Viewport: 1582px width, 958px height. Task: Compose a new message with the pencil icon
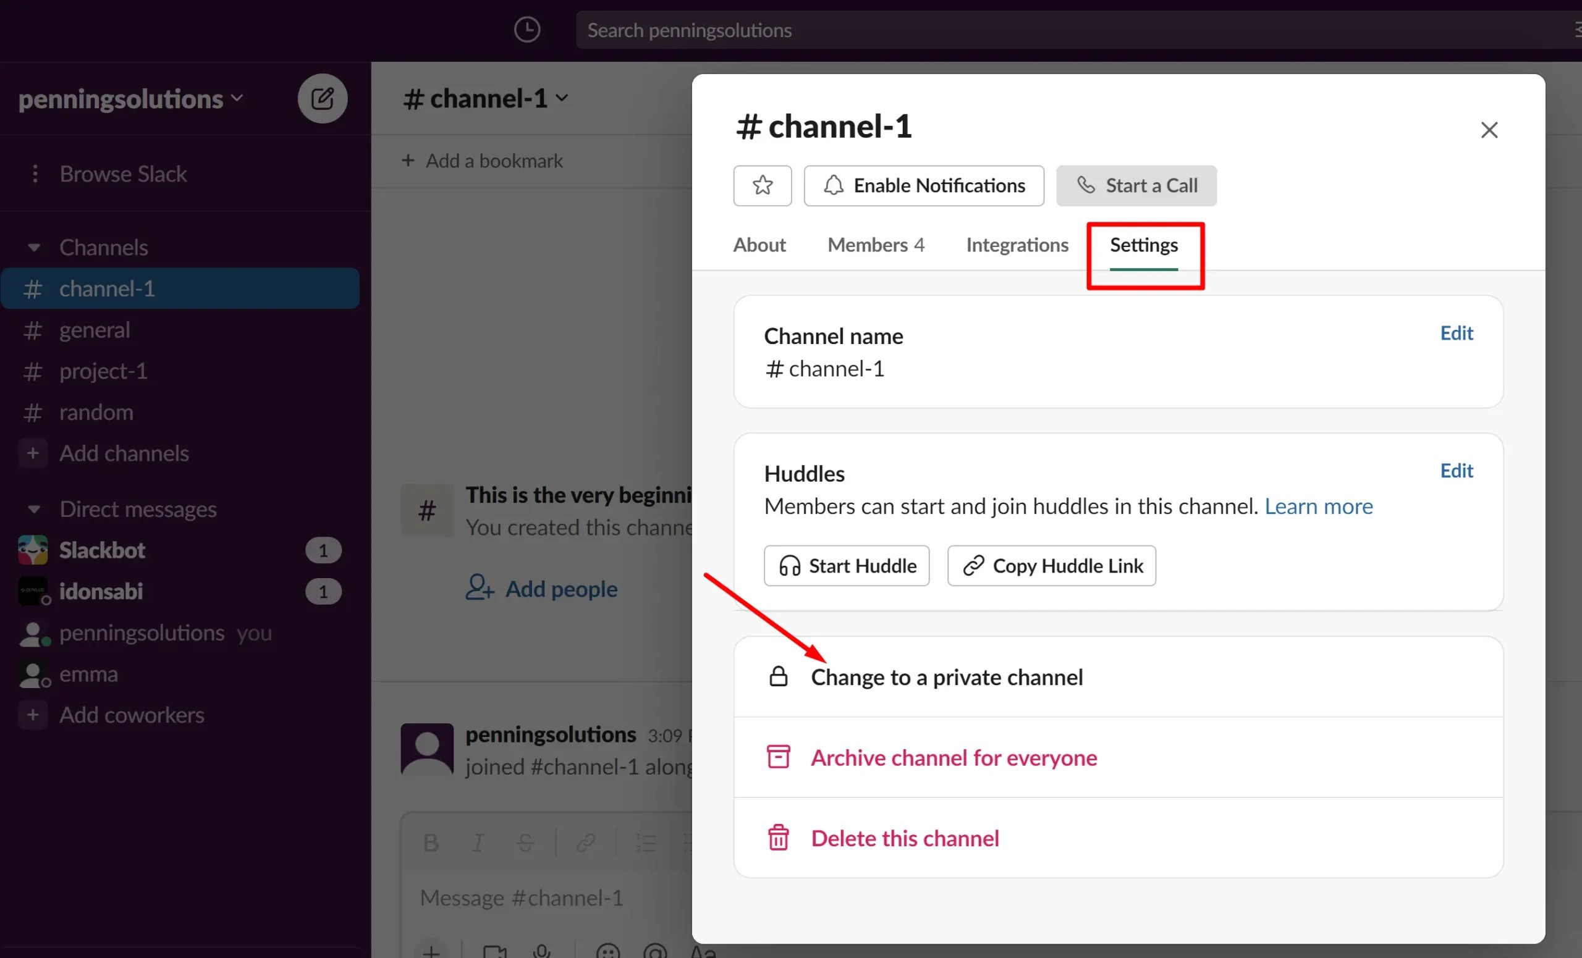pyautogui.click(x=323, y=98)
